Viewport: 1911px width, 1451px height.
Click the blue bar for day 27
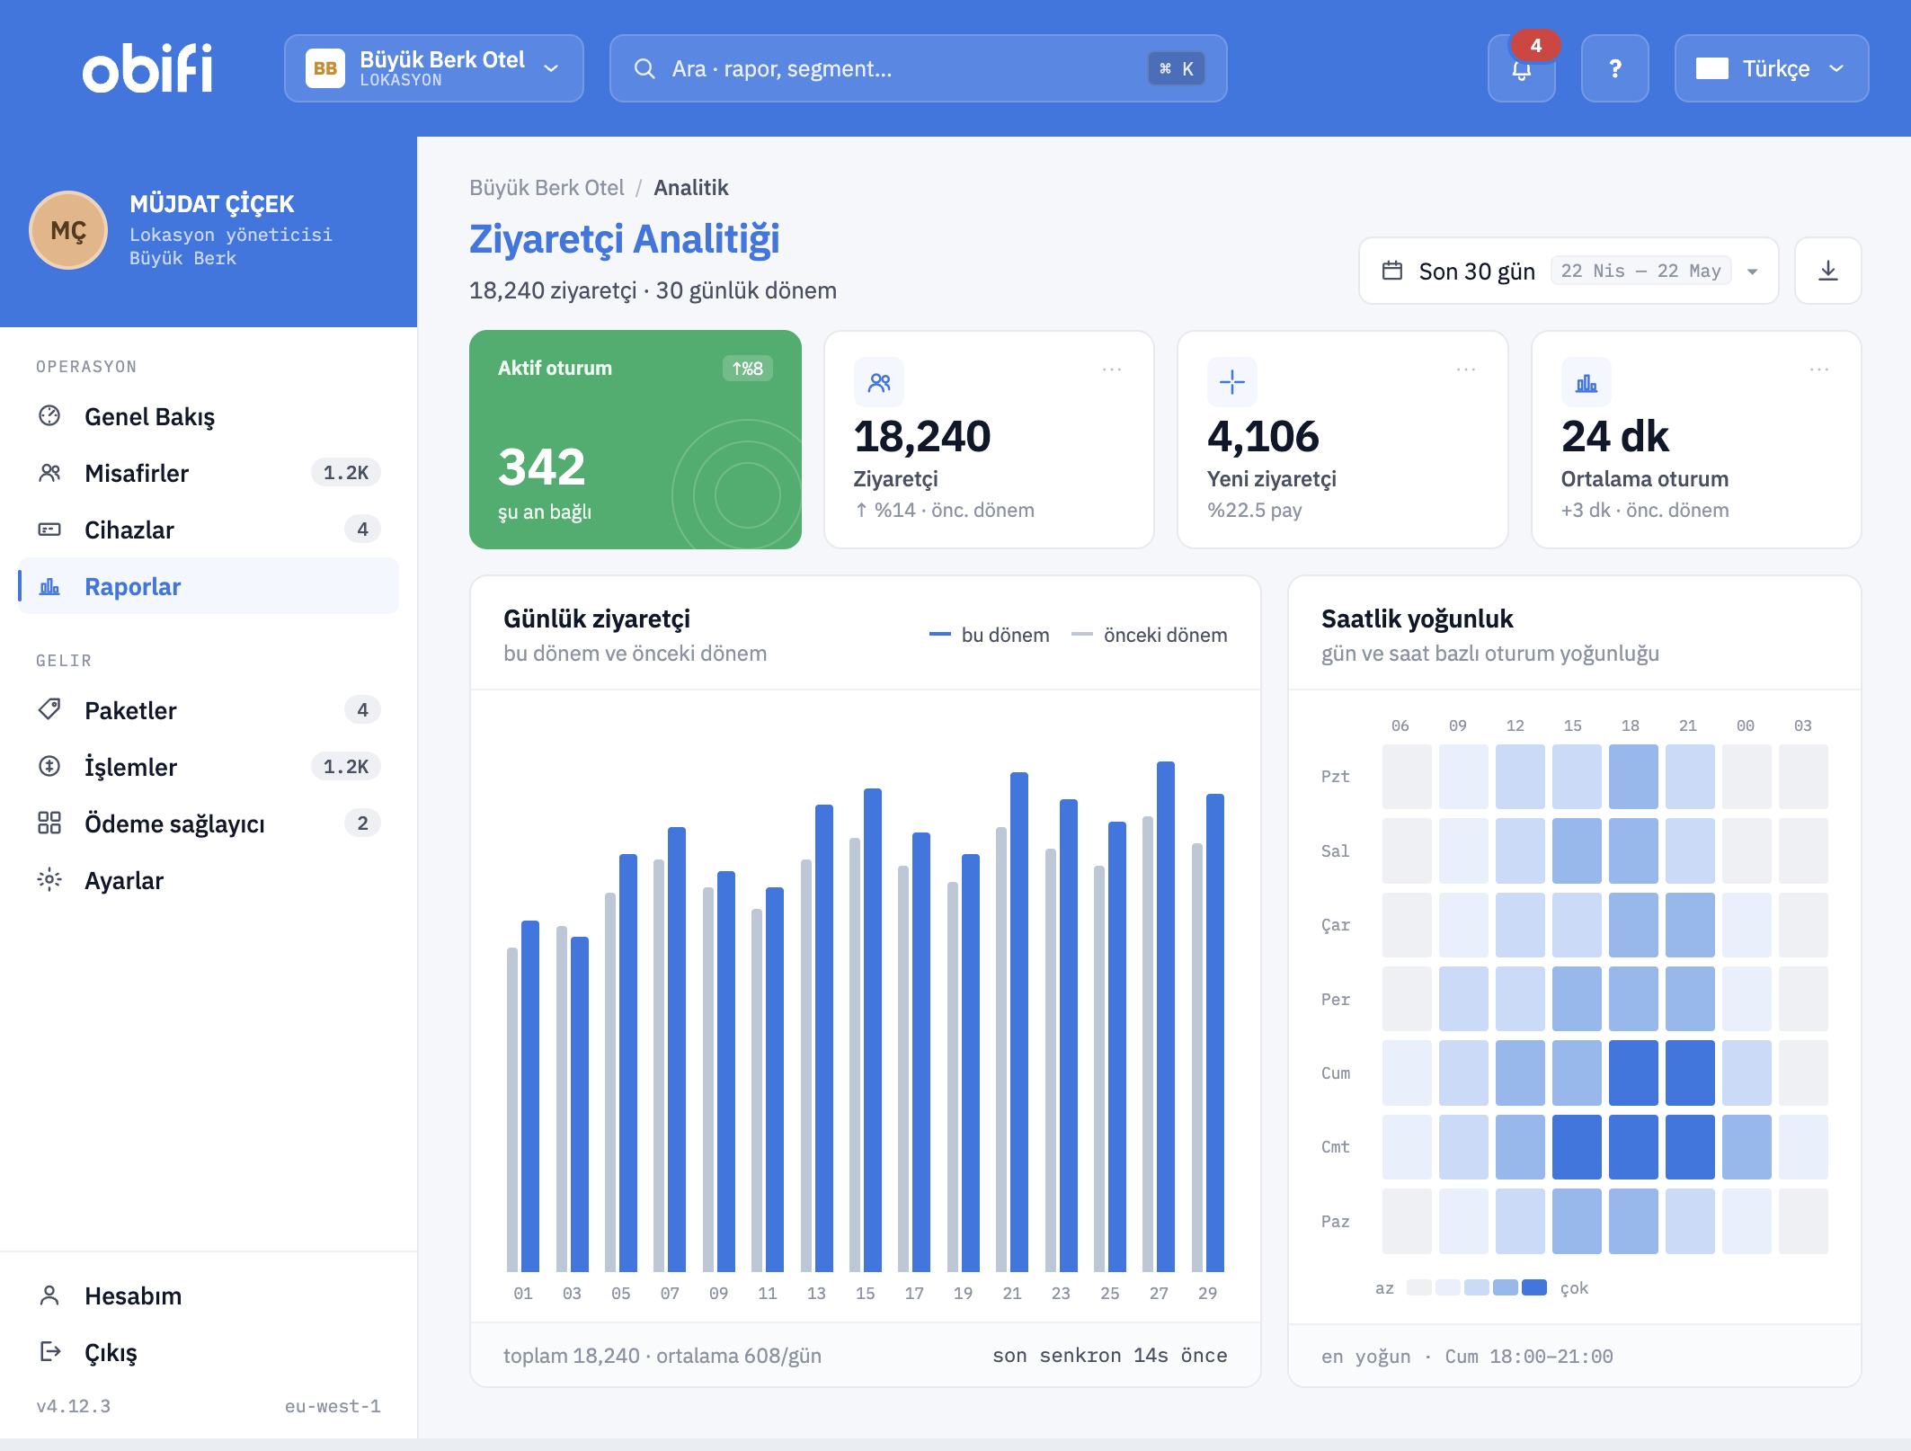click(1166, 1016)
